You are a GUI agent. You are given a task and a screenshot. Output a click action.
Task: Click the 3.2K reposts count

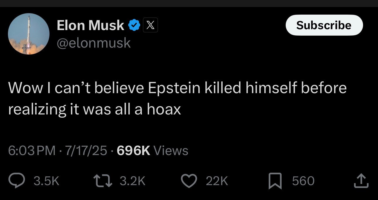pyautogui.click(x=133, y=181)
